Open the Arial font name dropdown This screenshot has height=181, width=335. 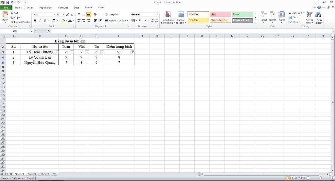pyautogui.click(x=54, y=14)
